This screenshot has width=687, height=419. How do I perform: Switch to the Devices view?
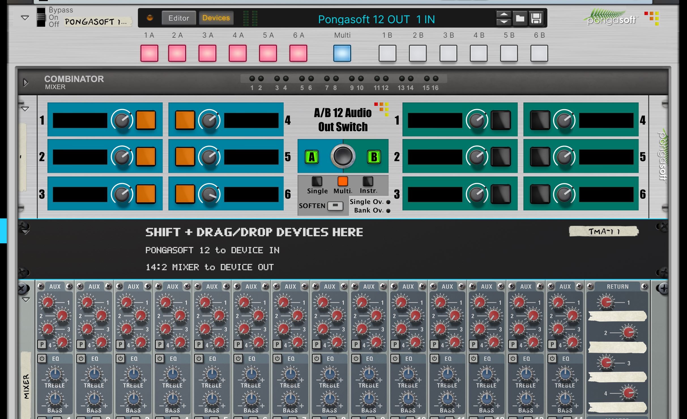tap(216, 18)
